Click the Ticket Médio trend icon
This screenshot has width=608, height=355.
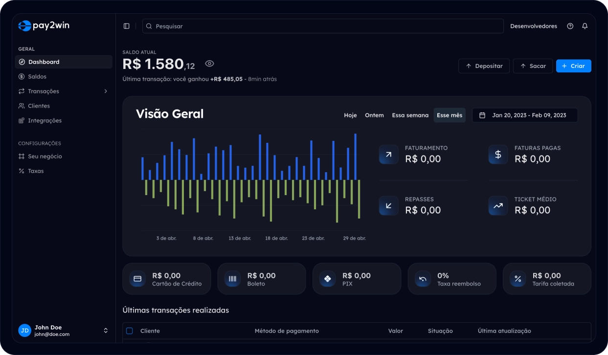[x=498, y=206]
